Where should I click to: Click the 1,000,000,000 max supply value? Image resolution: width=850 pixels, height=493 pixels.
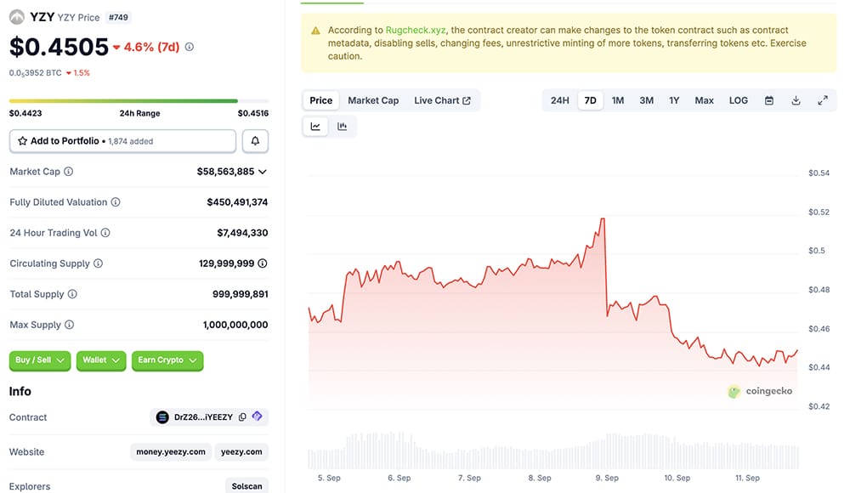click(235, 325)
